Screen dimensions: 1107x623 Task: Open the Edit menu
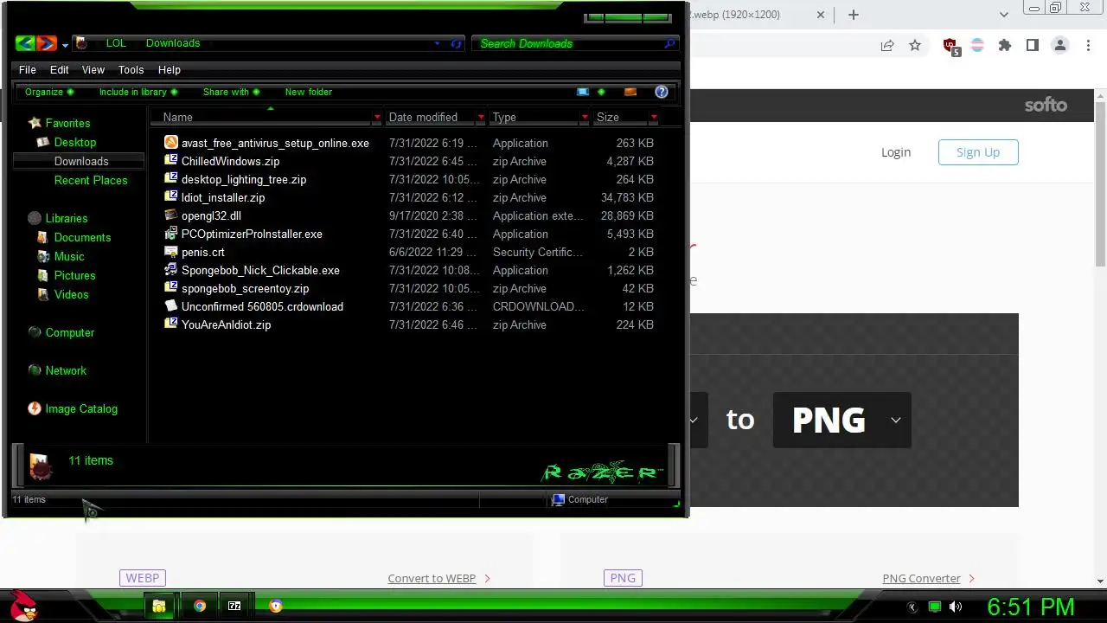tap(60, 69)
